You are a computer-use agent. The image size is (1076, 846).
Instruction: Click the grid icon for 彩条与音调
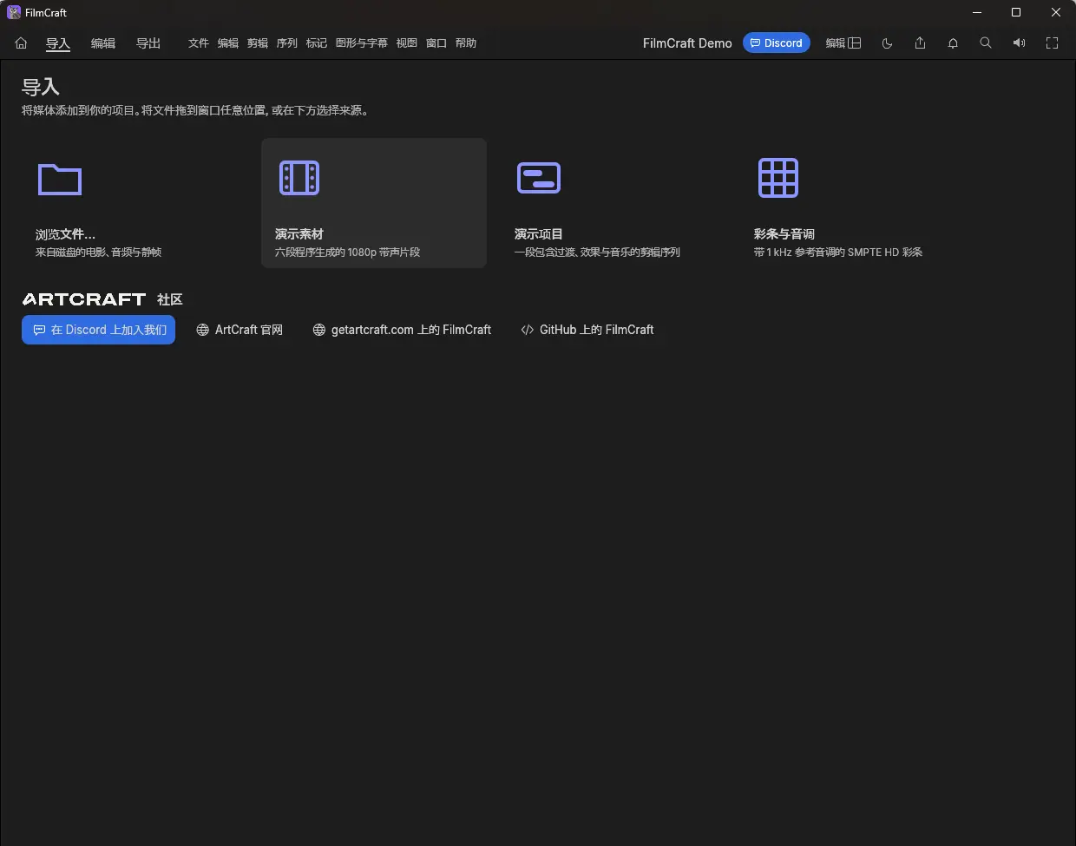(x=778, y=178)
